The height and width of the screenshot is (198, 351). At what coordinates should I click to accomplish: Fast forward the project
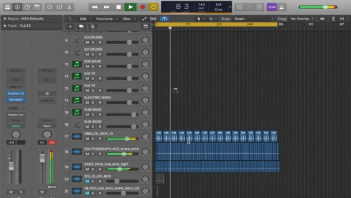click(107, 7)
